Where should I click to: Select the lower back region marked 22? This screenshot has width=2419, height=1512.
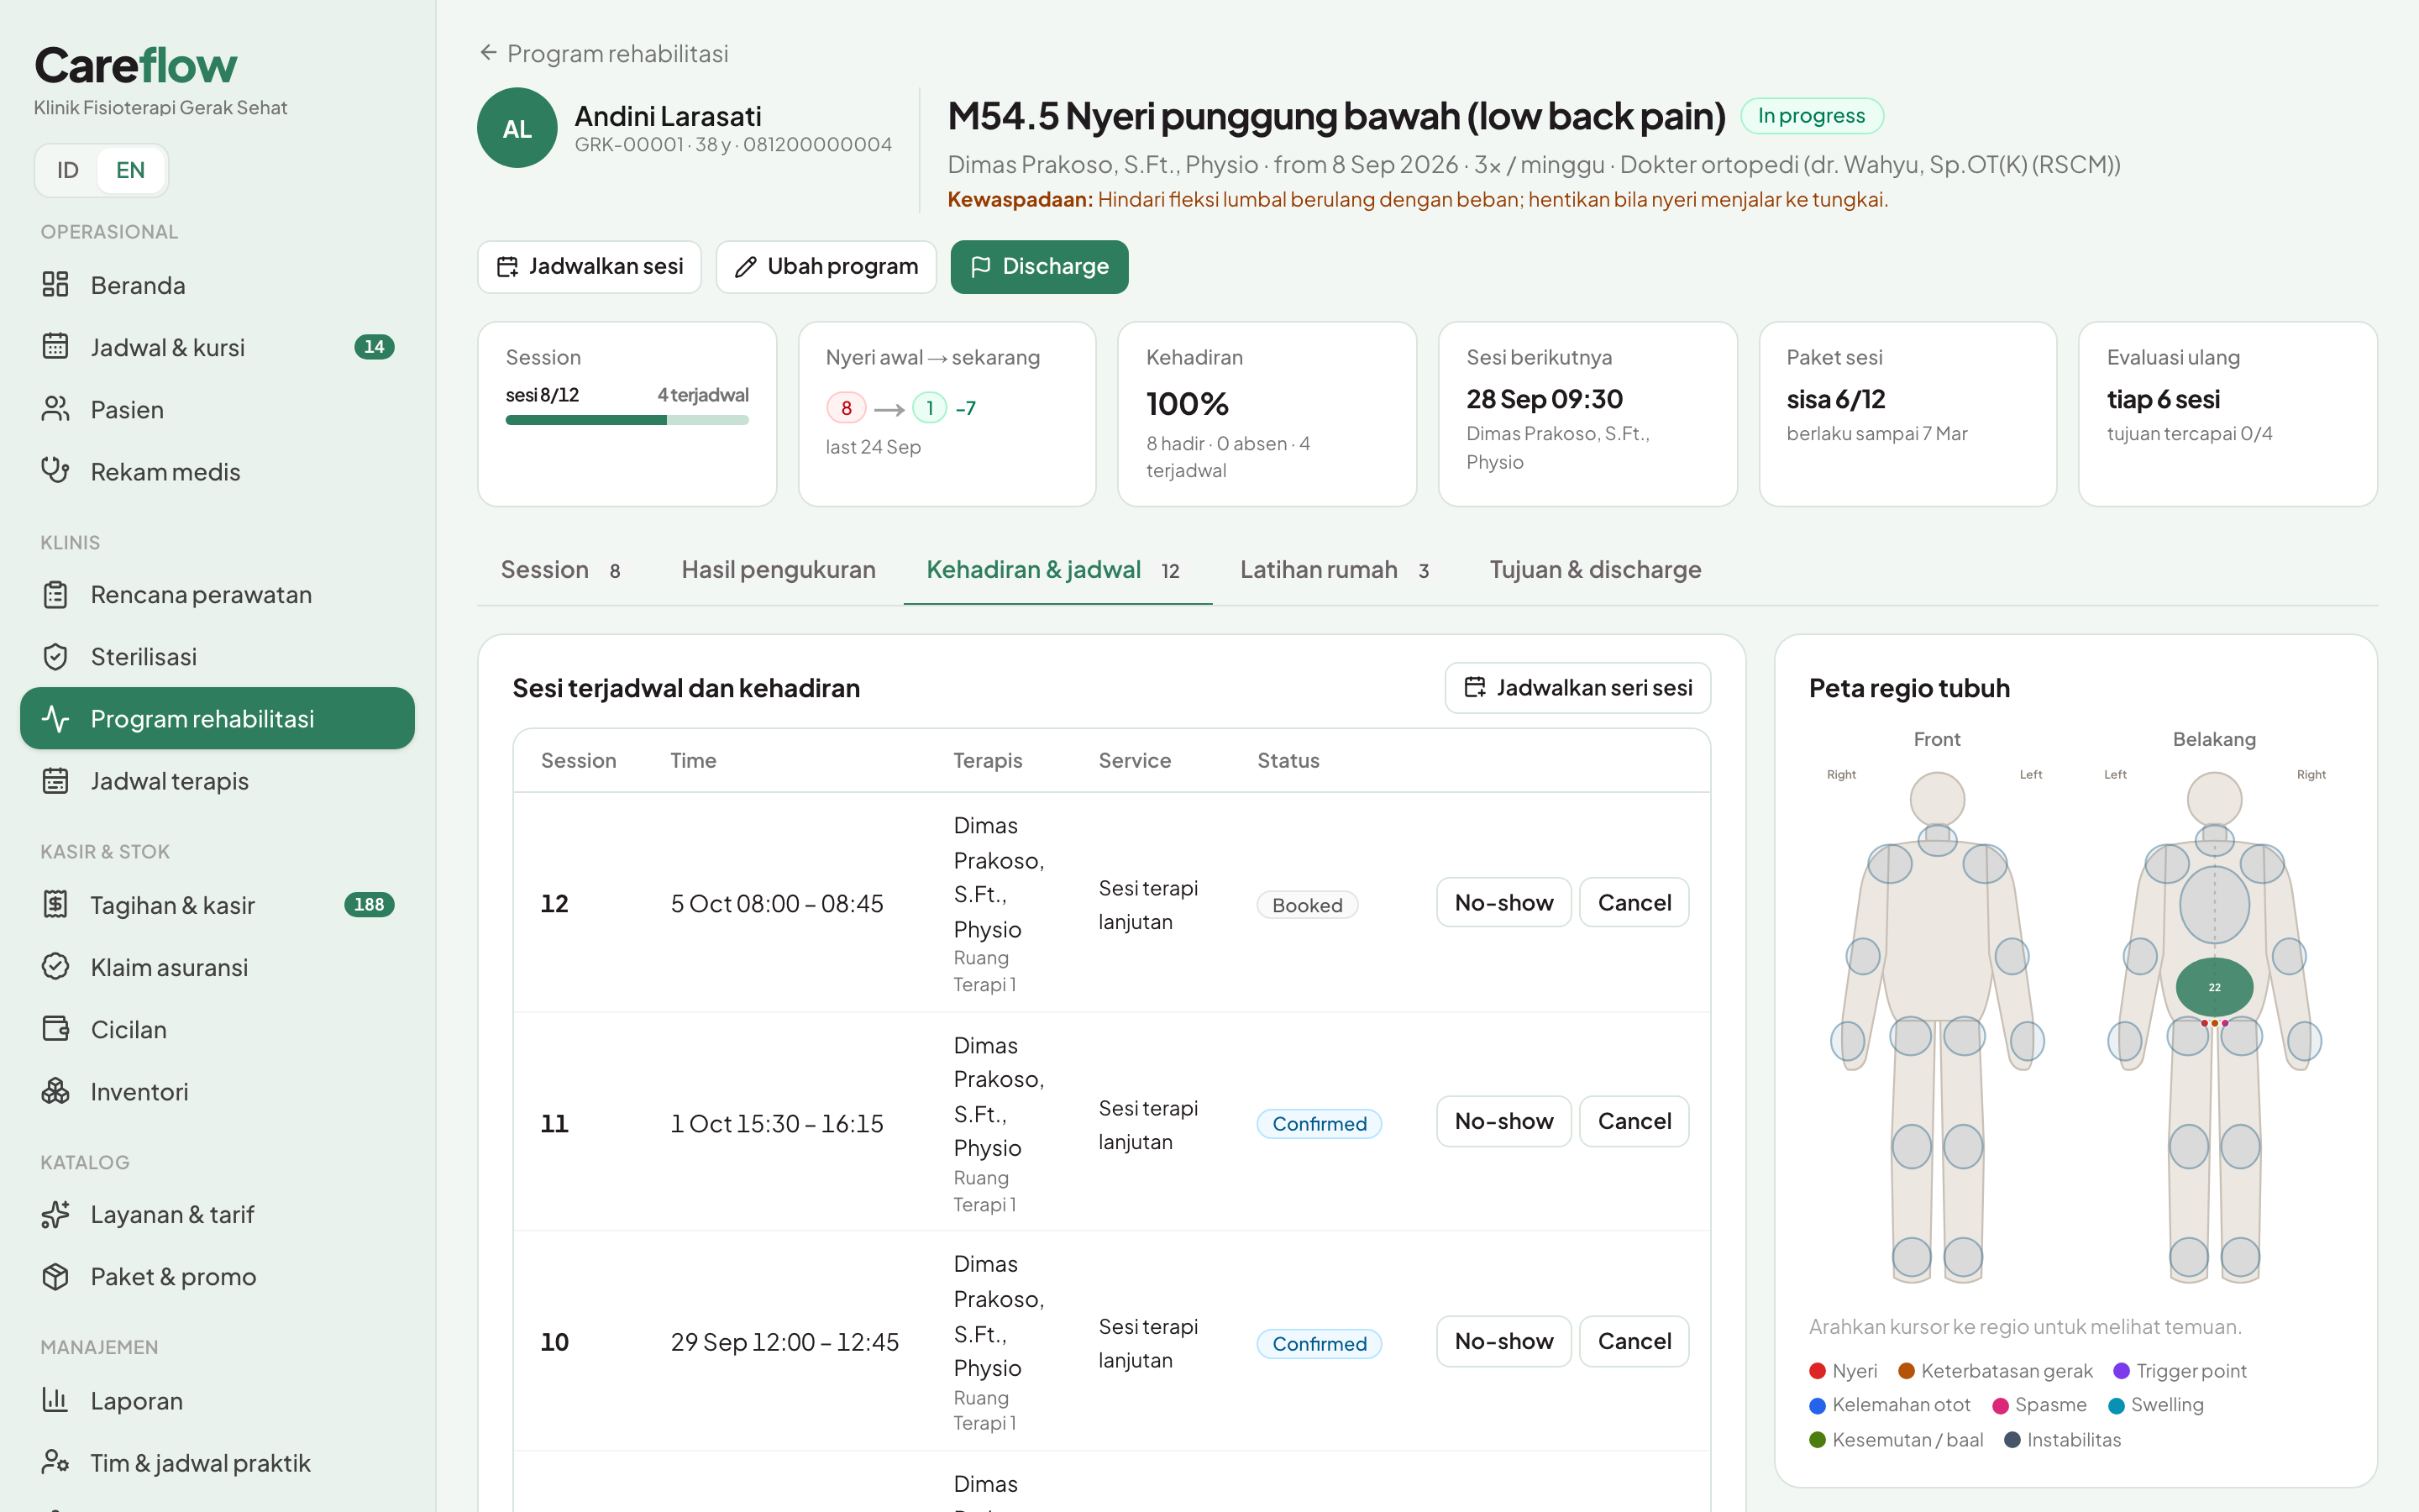coord(2214,987)
